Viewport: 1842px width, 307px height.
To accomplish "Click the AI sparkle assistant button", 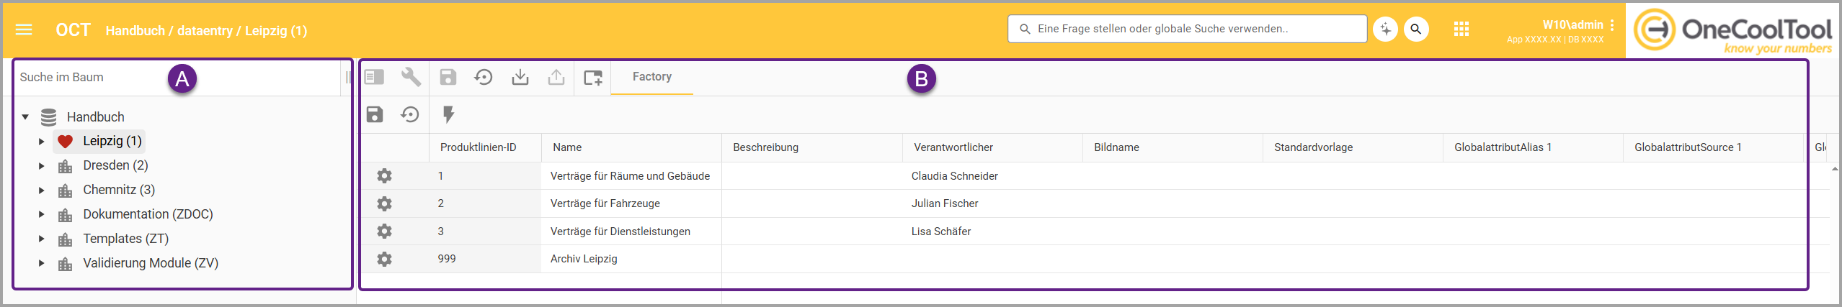I will click(x=1384, y=29).
